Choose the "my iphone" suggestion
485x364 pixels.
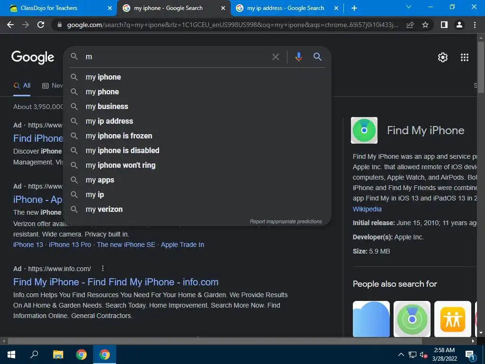click(197, 77)
